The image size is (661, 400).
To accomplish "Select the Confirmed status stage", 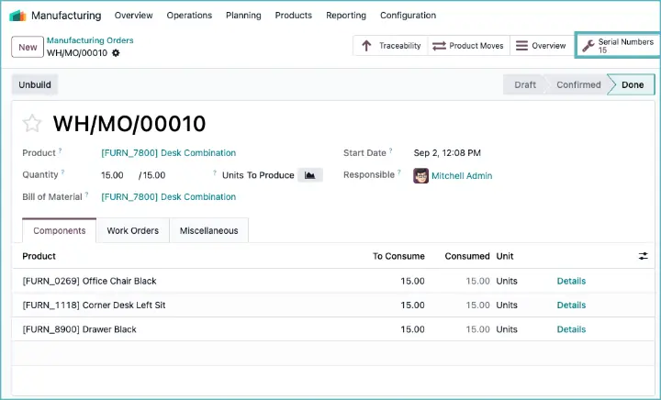I will coord(577,85).
